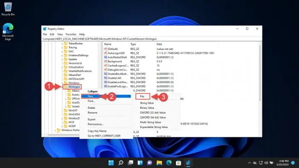Open the Windows Start menu
The width and height of the screenshot is (299, 168).
pyautogui.click(x=111, y=163)
